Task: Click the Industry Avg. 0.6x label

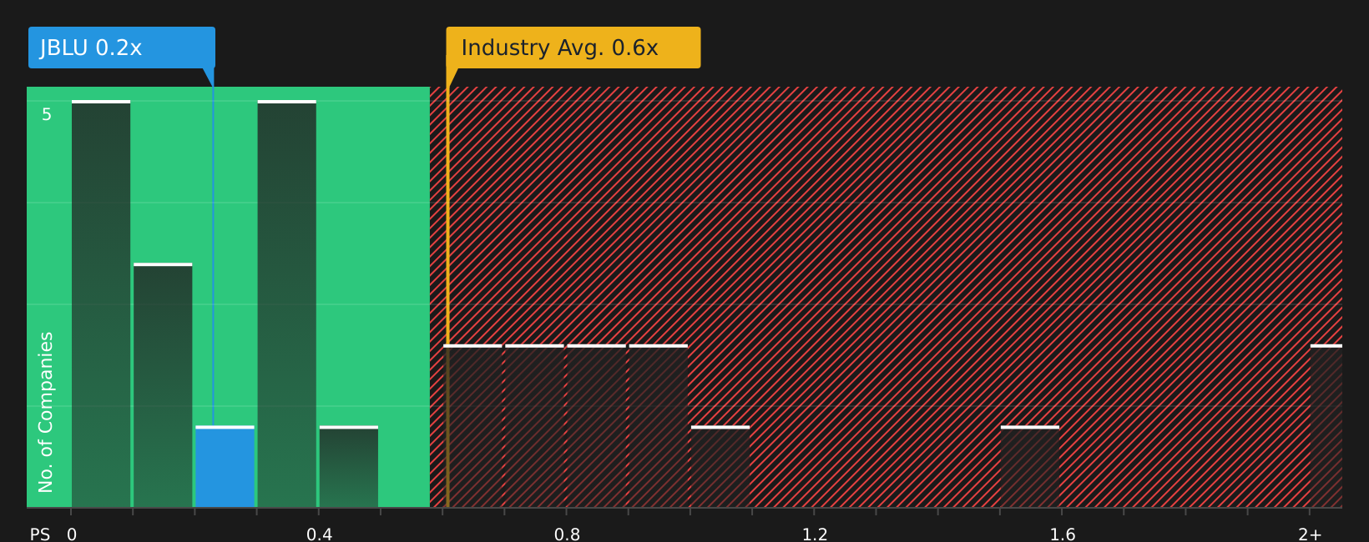Action: coord(573,48)
